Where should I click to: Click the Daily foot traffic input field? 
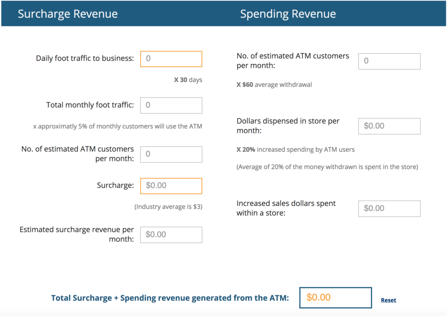point(171,59)
